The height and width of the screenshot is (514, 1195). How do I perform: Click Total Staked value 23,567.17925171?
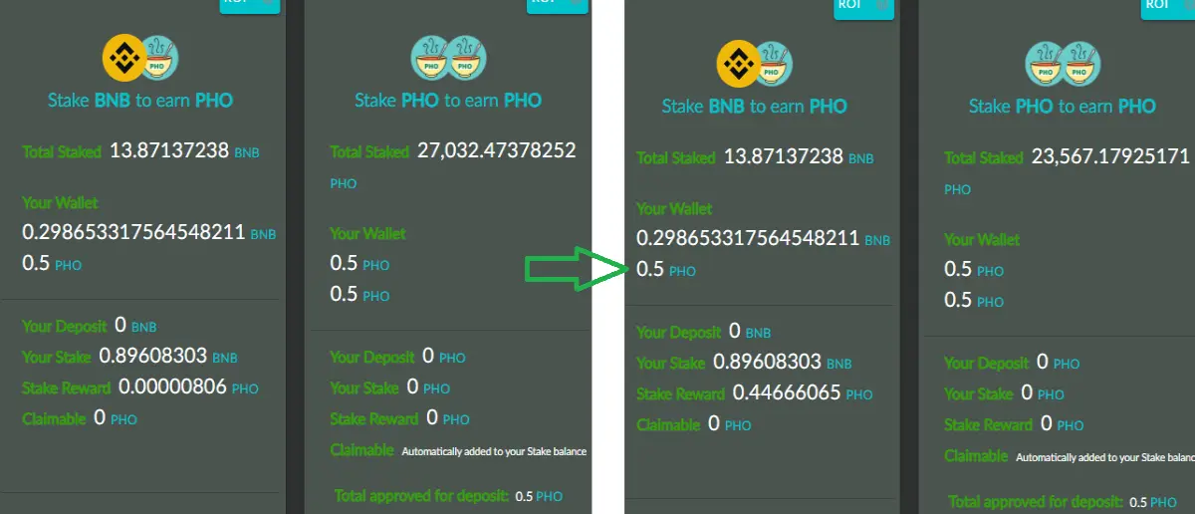1110,156
